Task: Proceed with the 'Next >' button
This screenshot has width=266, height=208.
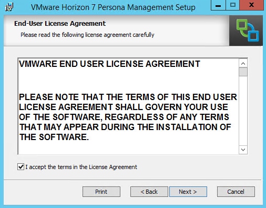Action: pos(188,192)
